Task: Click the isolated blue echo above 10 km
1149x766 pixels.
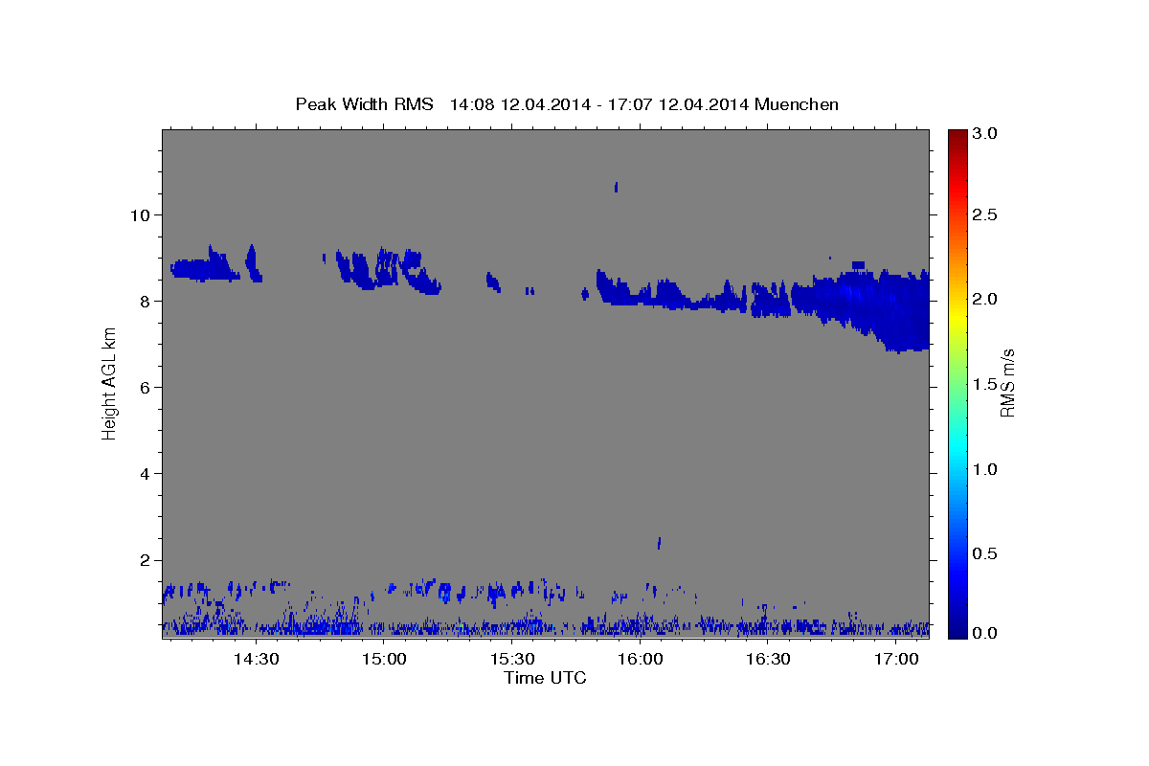Action: pos(617,187)
